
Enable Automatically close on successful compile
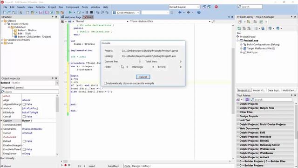coord(105,83)
